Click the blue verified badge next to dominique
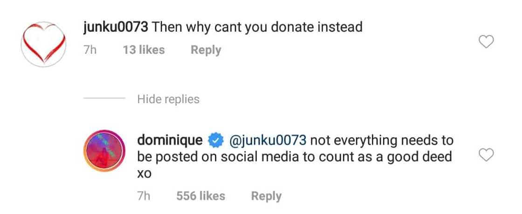The image size is (522, 214). point(214,139)
